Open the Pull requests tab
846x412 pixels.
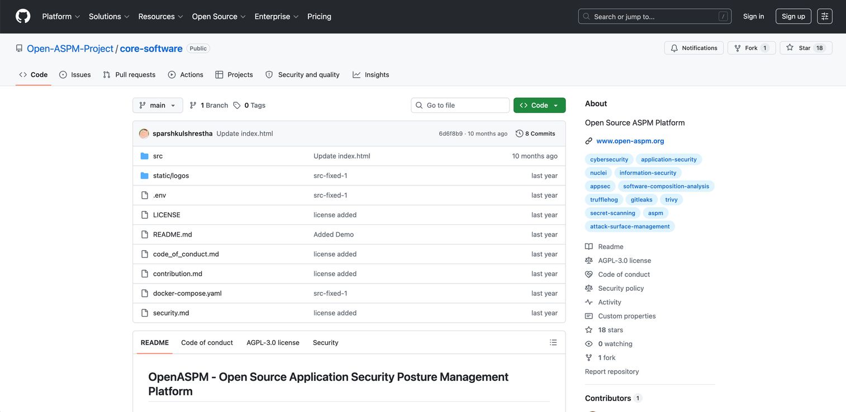tap(129, 74)
